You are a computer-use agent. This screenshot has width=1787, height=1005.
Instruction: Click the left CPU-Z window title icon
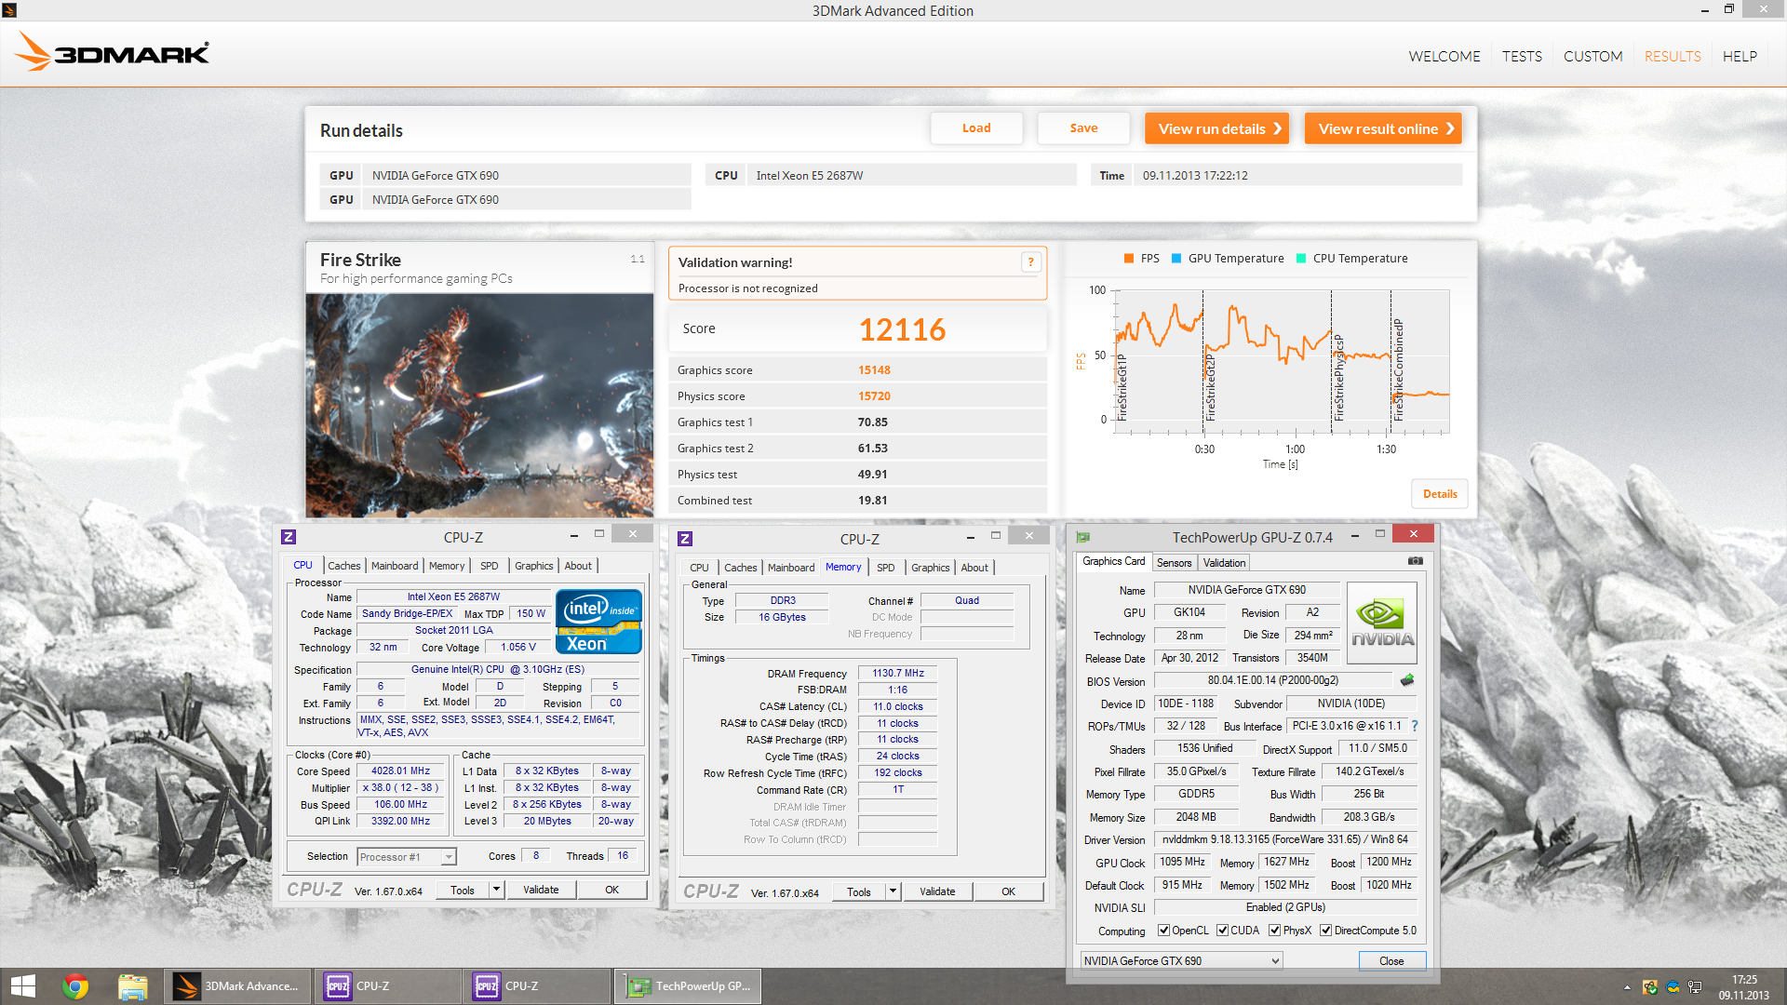(x=289, y=537)
